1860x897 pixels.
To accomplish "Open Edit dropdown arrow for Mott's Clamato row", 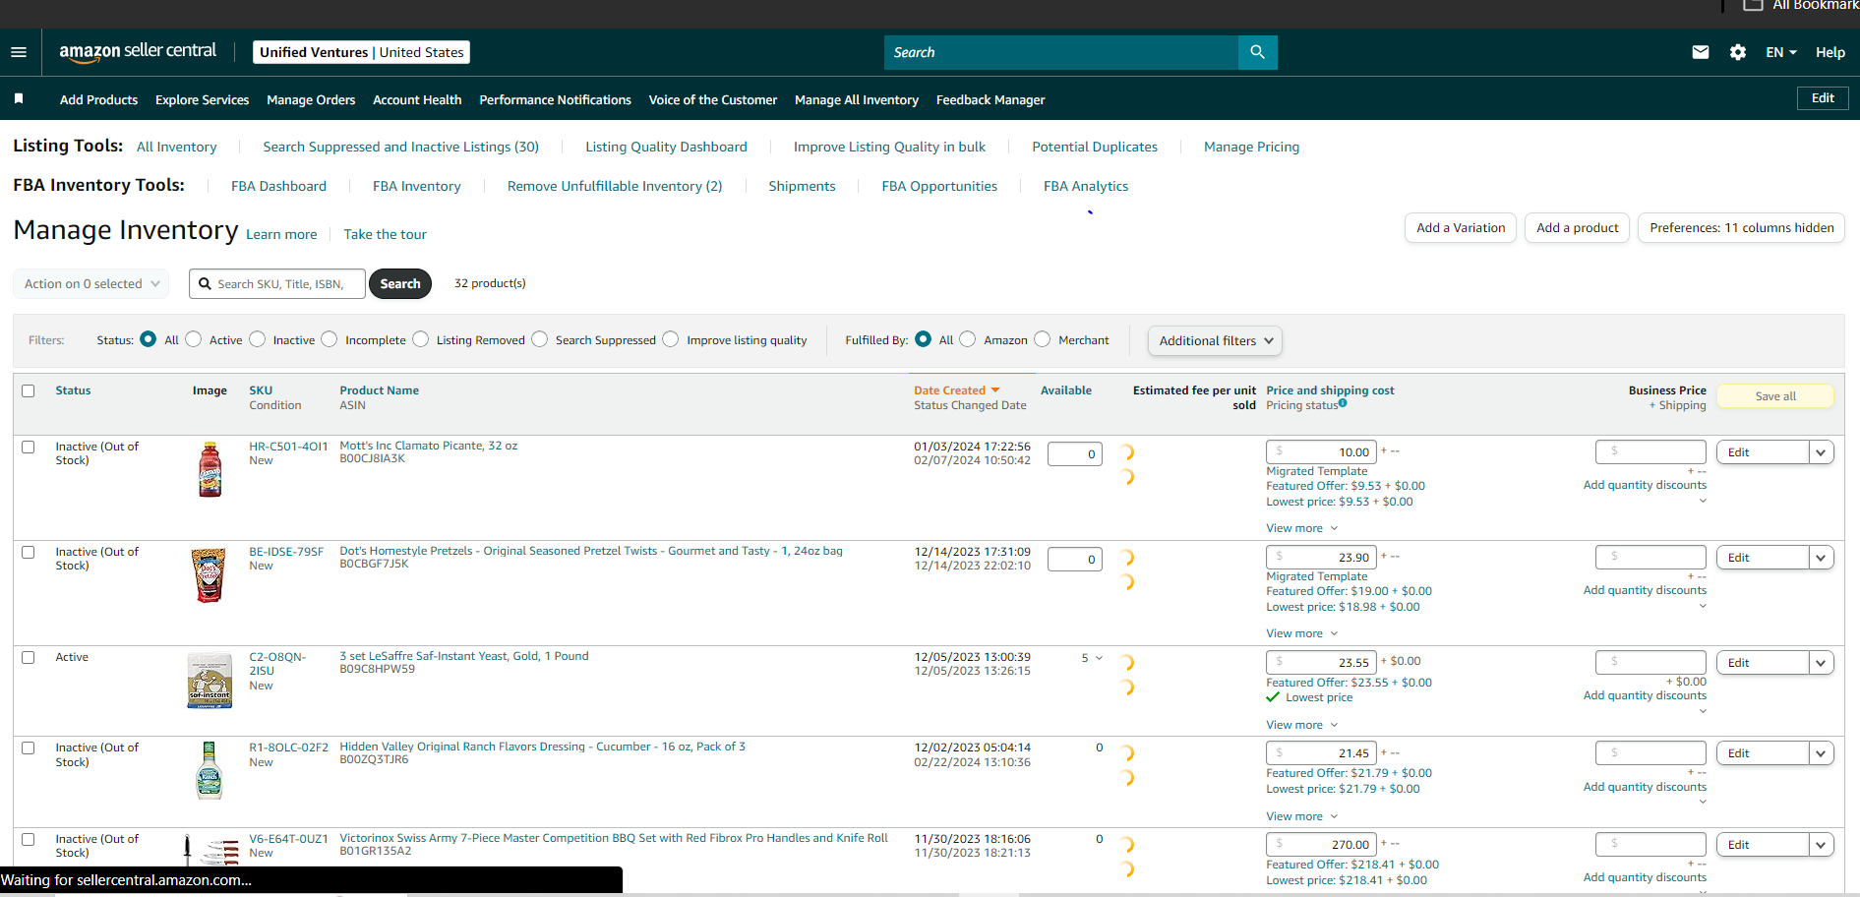I will coord(1822,452).
